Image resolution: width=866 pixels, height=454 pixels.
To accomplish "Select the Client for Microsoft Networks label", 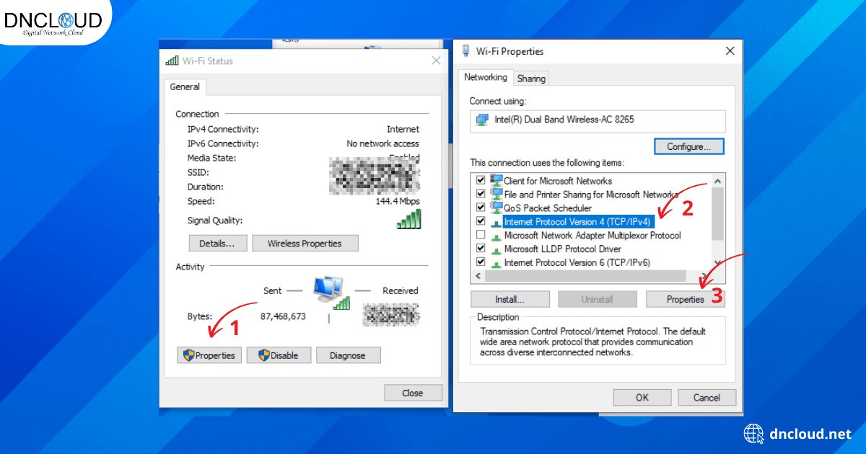I will coord(558,181).
